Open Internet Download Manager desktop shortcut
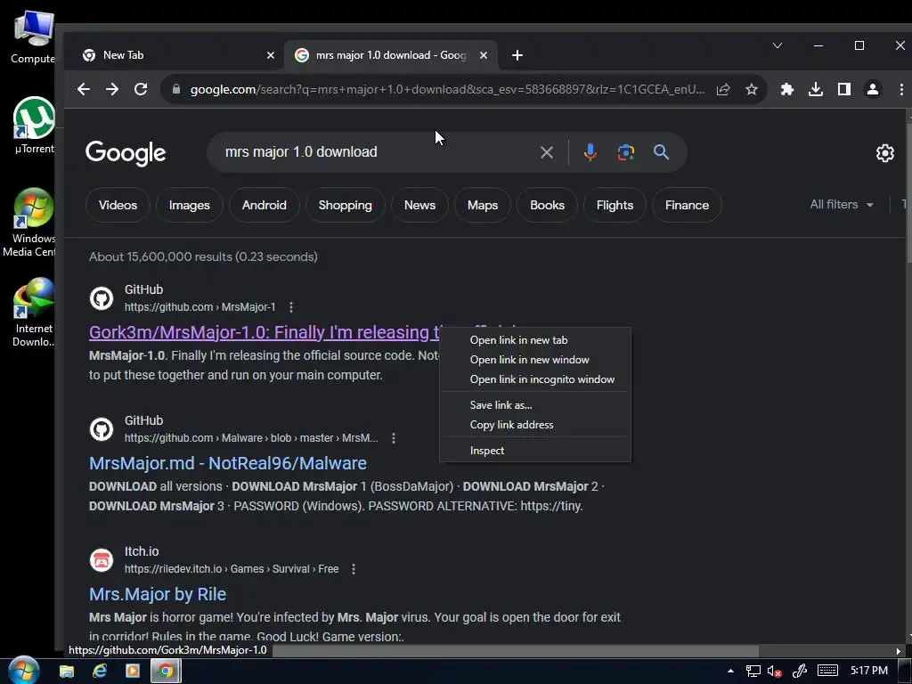912x684 pixels. [34, 313]
